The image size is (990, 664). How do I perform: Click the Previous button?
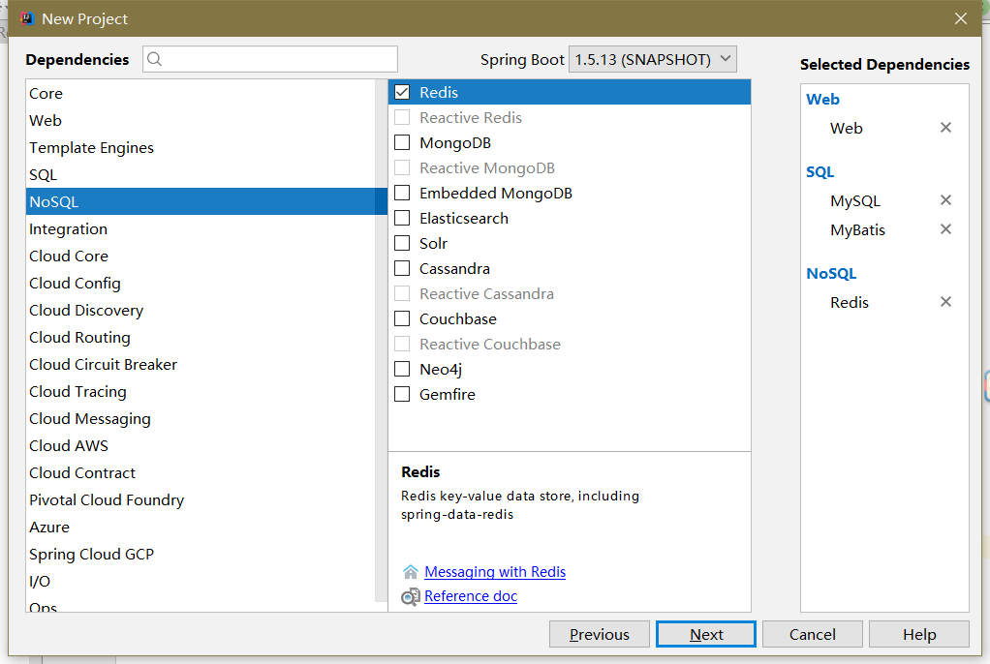coord(600,634)
